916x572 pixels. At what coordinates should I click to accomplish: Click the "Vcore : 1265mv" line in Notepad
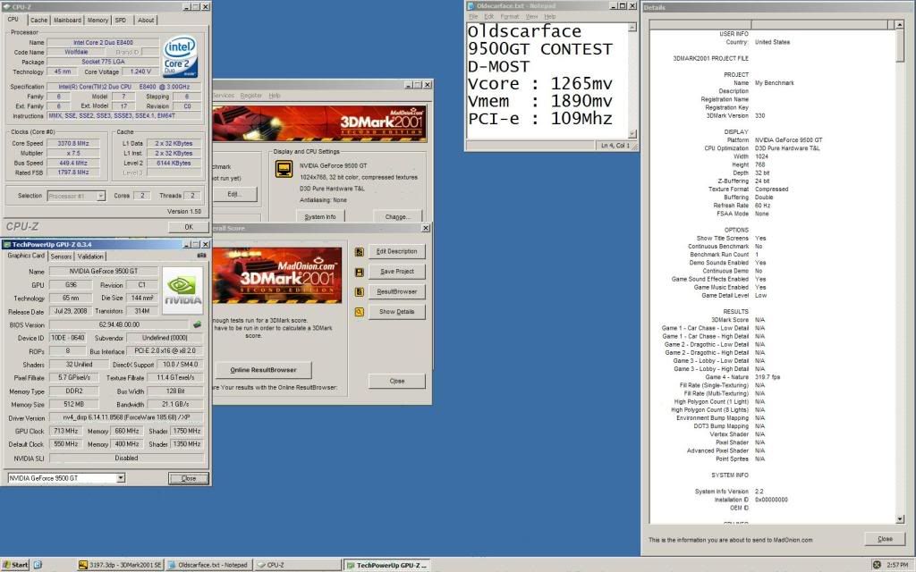539,84
